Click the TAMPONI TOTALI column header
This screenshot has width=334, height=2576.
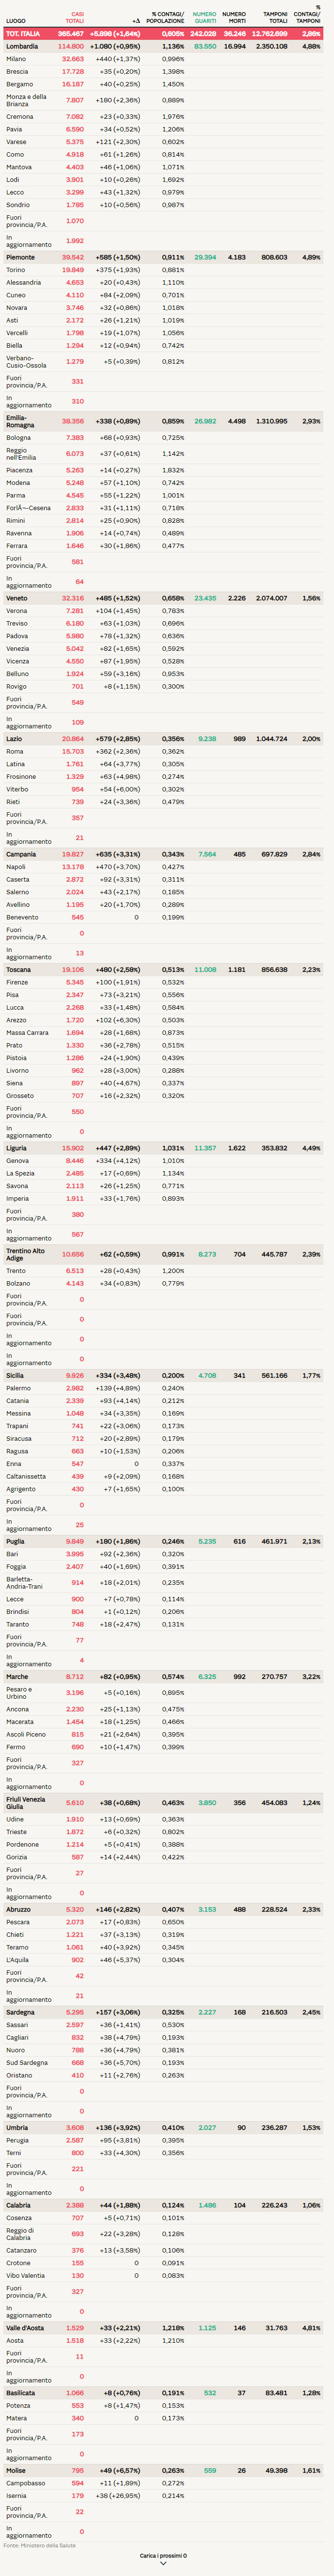275,18
